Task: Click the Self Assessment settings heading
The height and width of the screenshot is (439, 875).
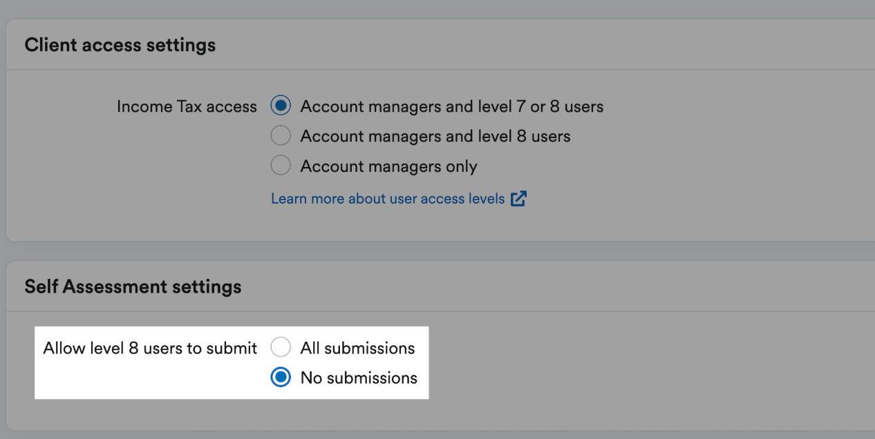Action: (133, 286)
